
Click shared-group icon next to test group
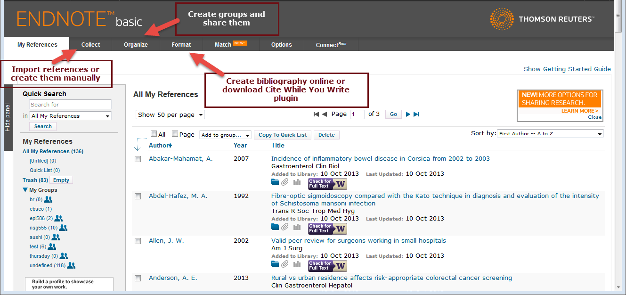[52, 246]
